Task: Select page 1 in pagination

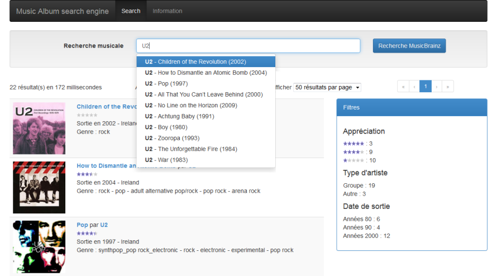Action: point(426,86)
